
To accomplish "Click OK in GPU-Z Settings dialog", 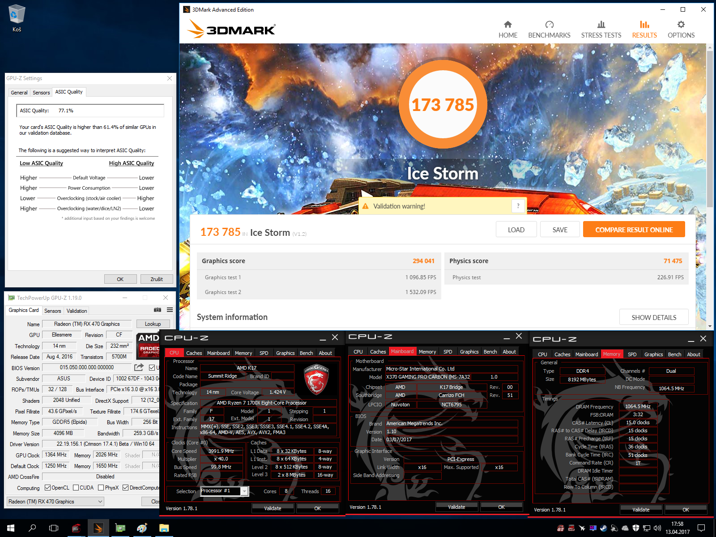I will click(120, 279).
